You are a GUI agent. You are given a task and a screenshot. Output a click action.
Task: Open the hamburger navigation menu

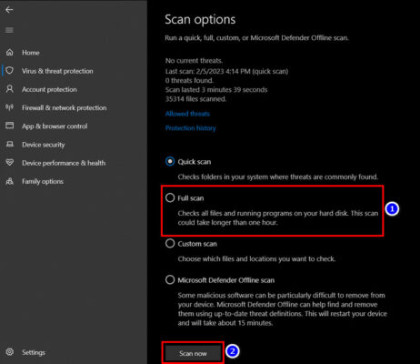9,30
